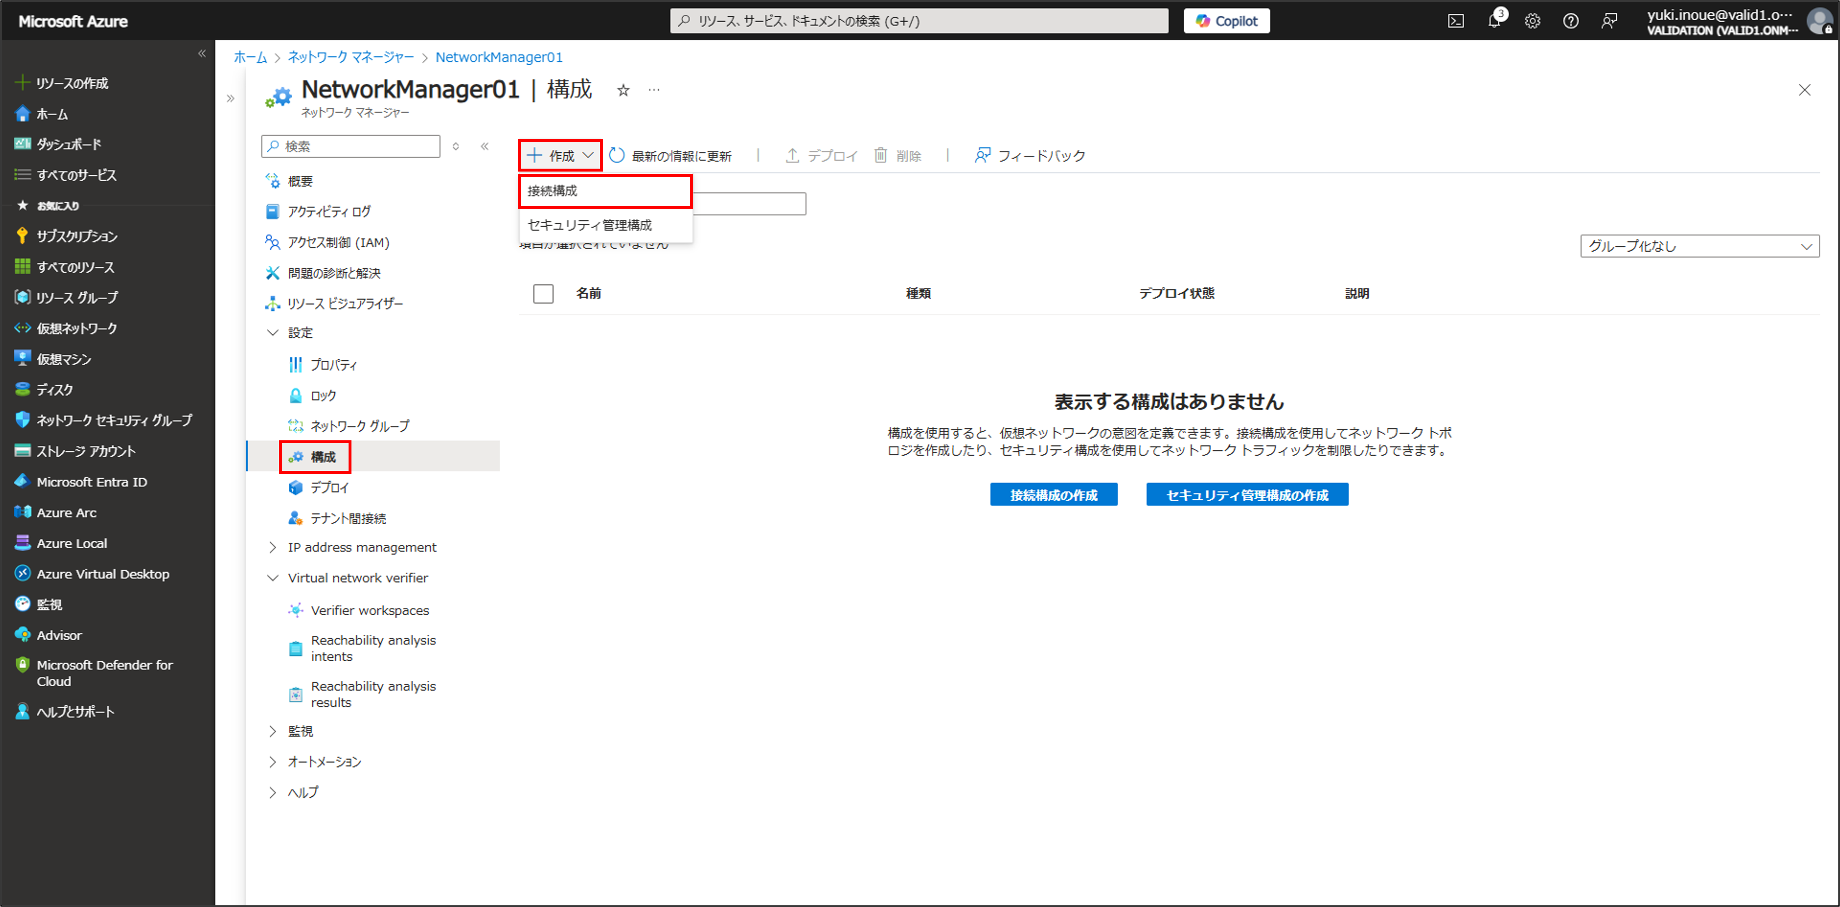This screenshot has height=907, width=1840.
Task: Click sort arrows next to menu search
Action: coord(456,147)
